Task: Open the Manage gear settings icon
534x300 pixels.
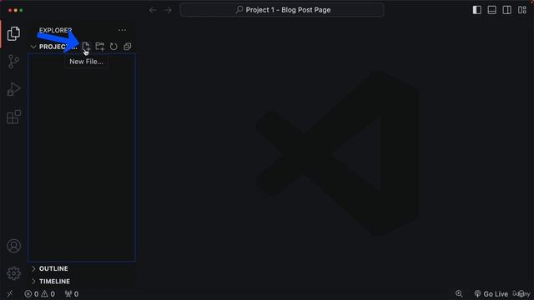Action: (x=13, y=273)
